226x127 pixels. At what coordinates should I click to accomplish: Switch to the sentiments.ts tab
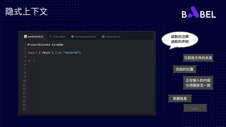tap(34, 37)
